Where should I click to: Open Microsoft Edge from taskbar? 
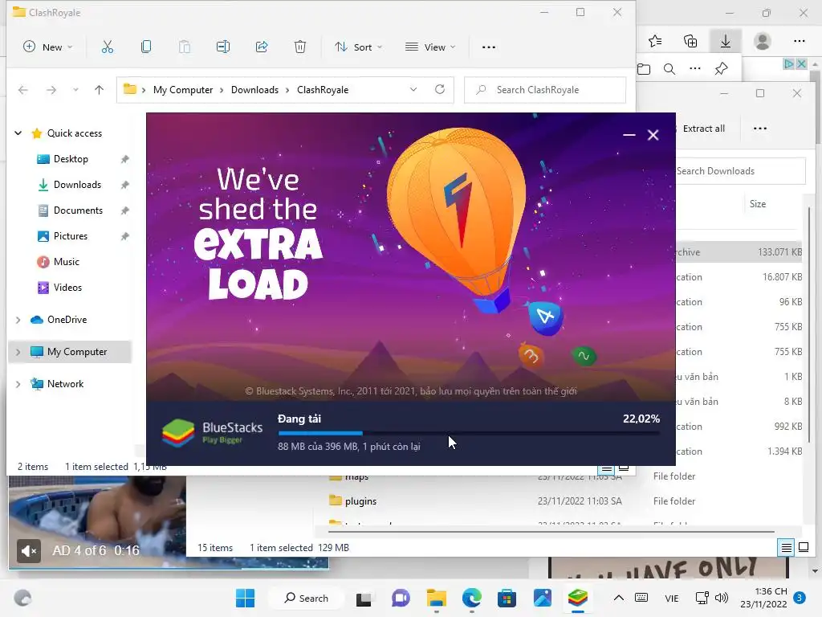click(472, 598)
